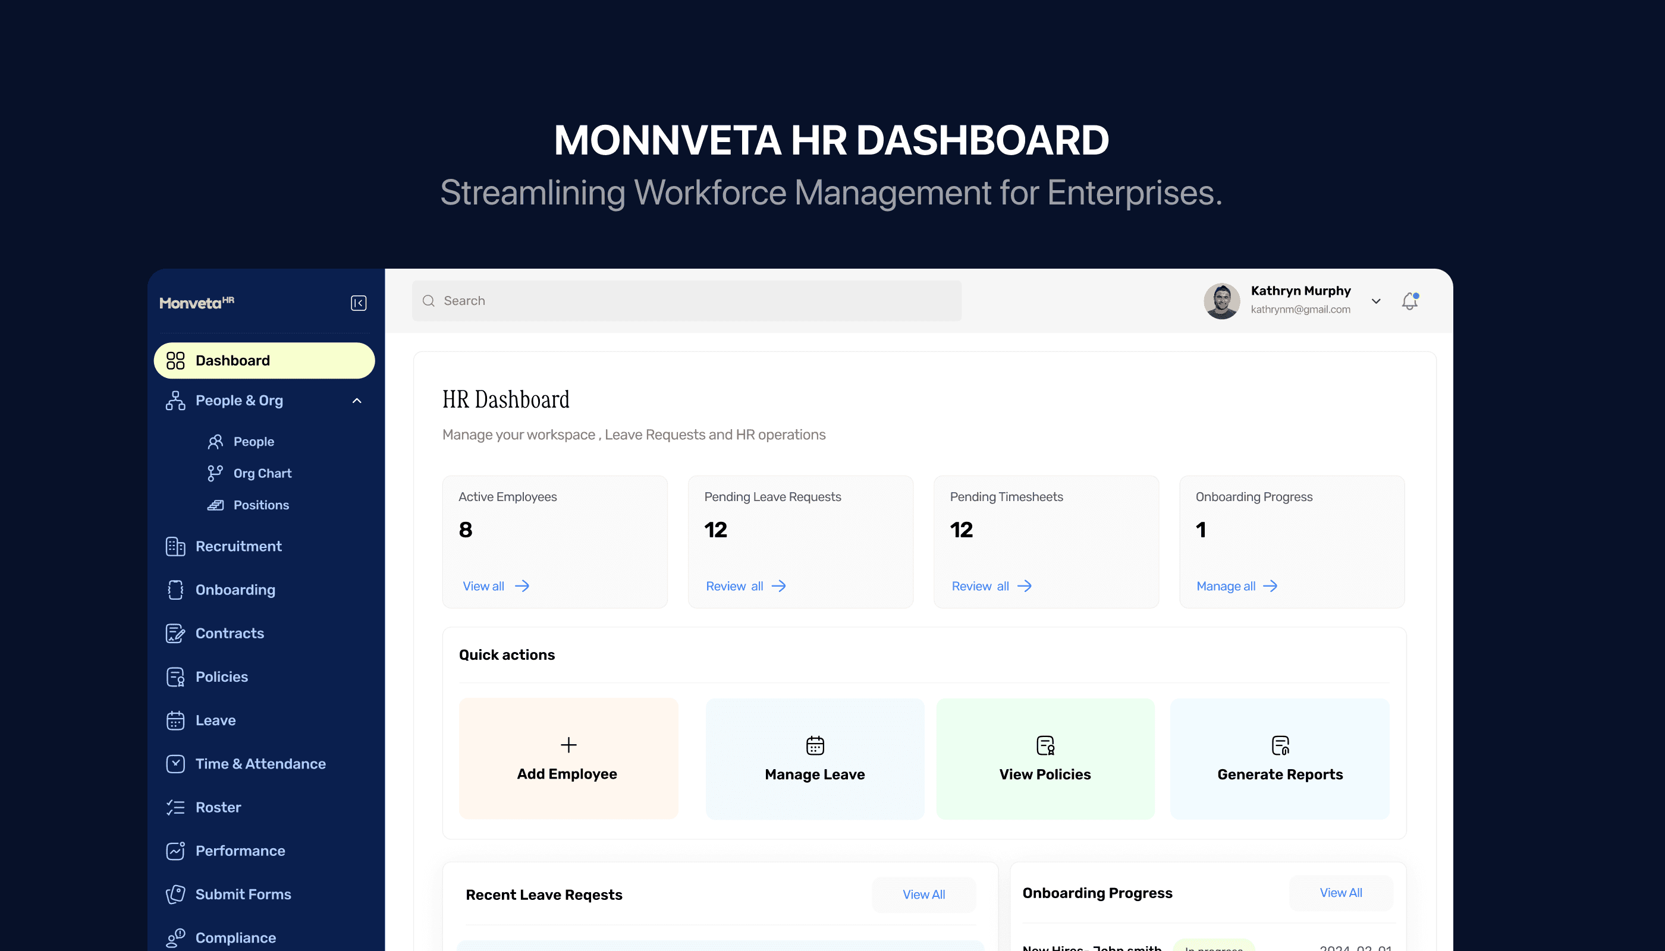Go to the Dashboard menu item
The height and width of the screenshot is (951, 1665).
pos(264,361)
